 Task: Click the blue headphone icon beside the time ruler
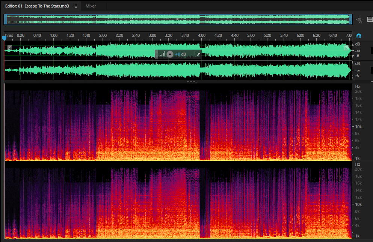[359, 36]
